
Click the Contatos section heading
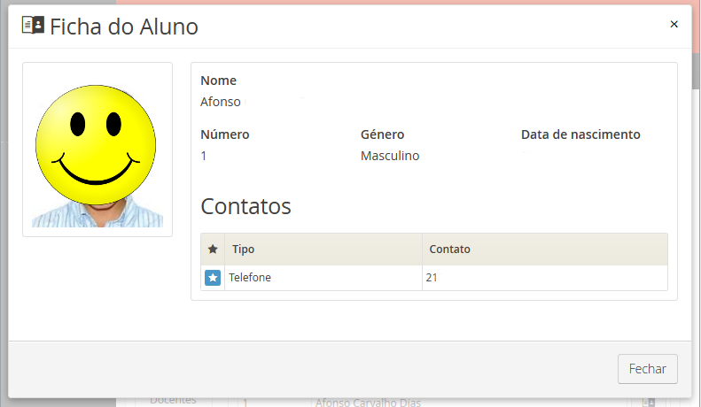click(x=245, y=206)
